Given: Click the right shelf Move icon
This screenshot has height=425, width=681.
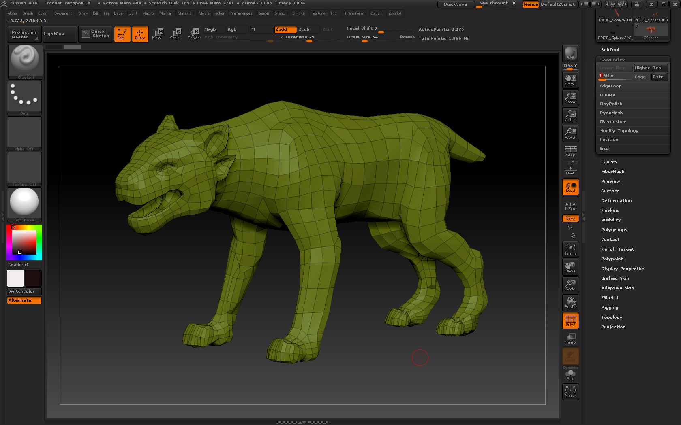Looking at the screenshot, I should tap(570, 267).
